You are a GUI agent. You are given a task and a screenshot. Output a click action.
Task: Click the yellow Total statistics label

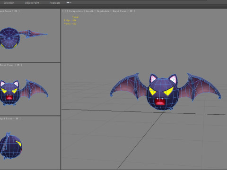click(x=75, y=17)
